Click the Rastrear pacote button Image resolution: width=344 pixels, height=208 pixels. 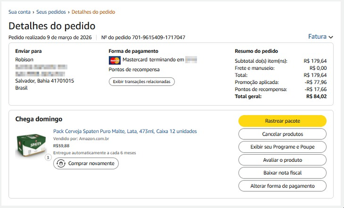(283, 121)
